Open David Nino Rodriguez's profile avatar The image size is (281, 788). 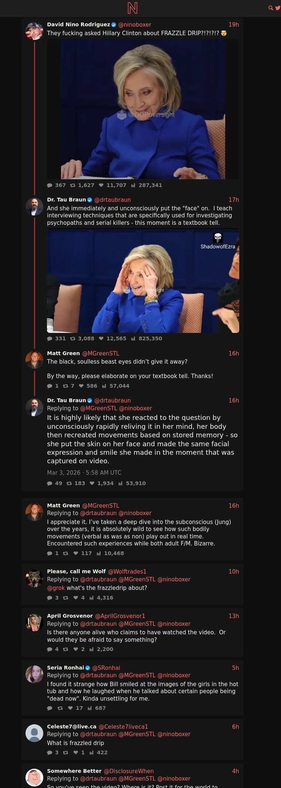(34, 31)
